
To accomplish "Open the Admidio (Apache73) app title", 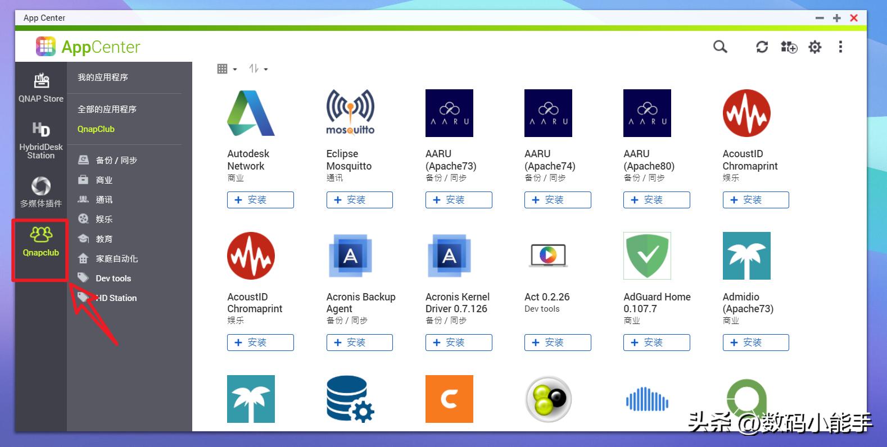I will click(748, 303).
